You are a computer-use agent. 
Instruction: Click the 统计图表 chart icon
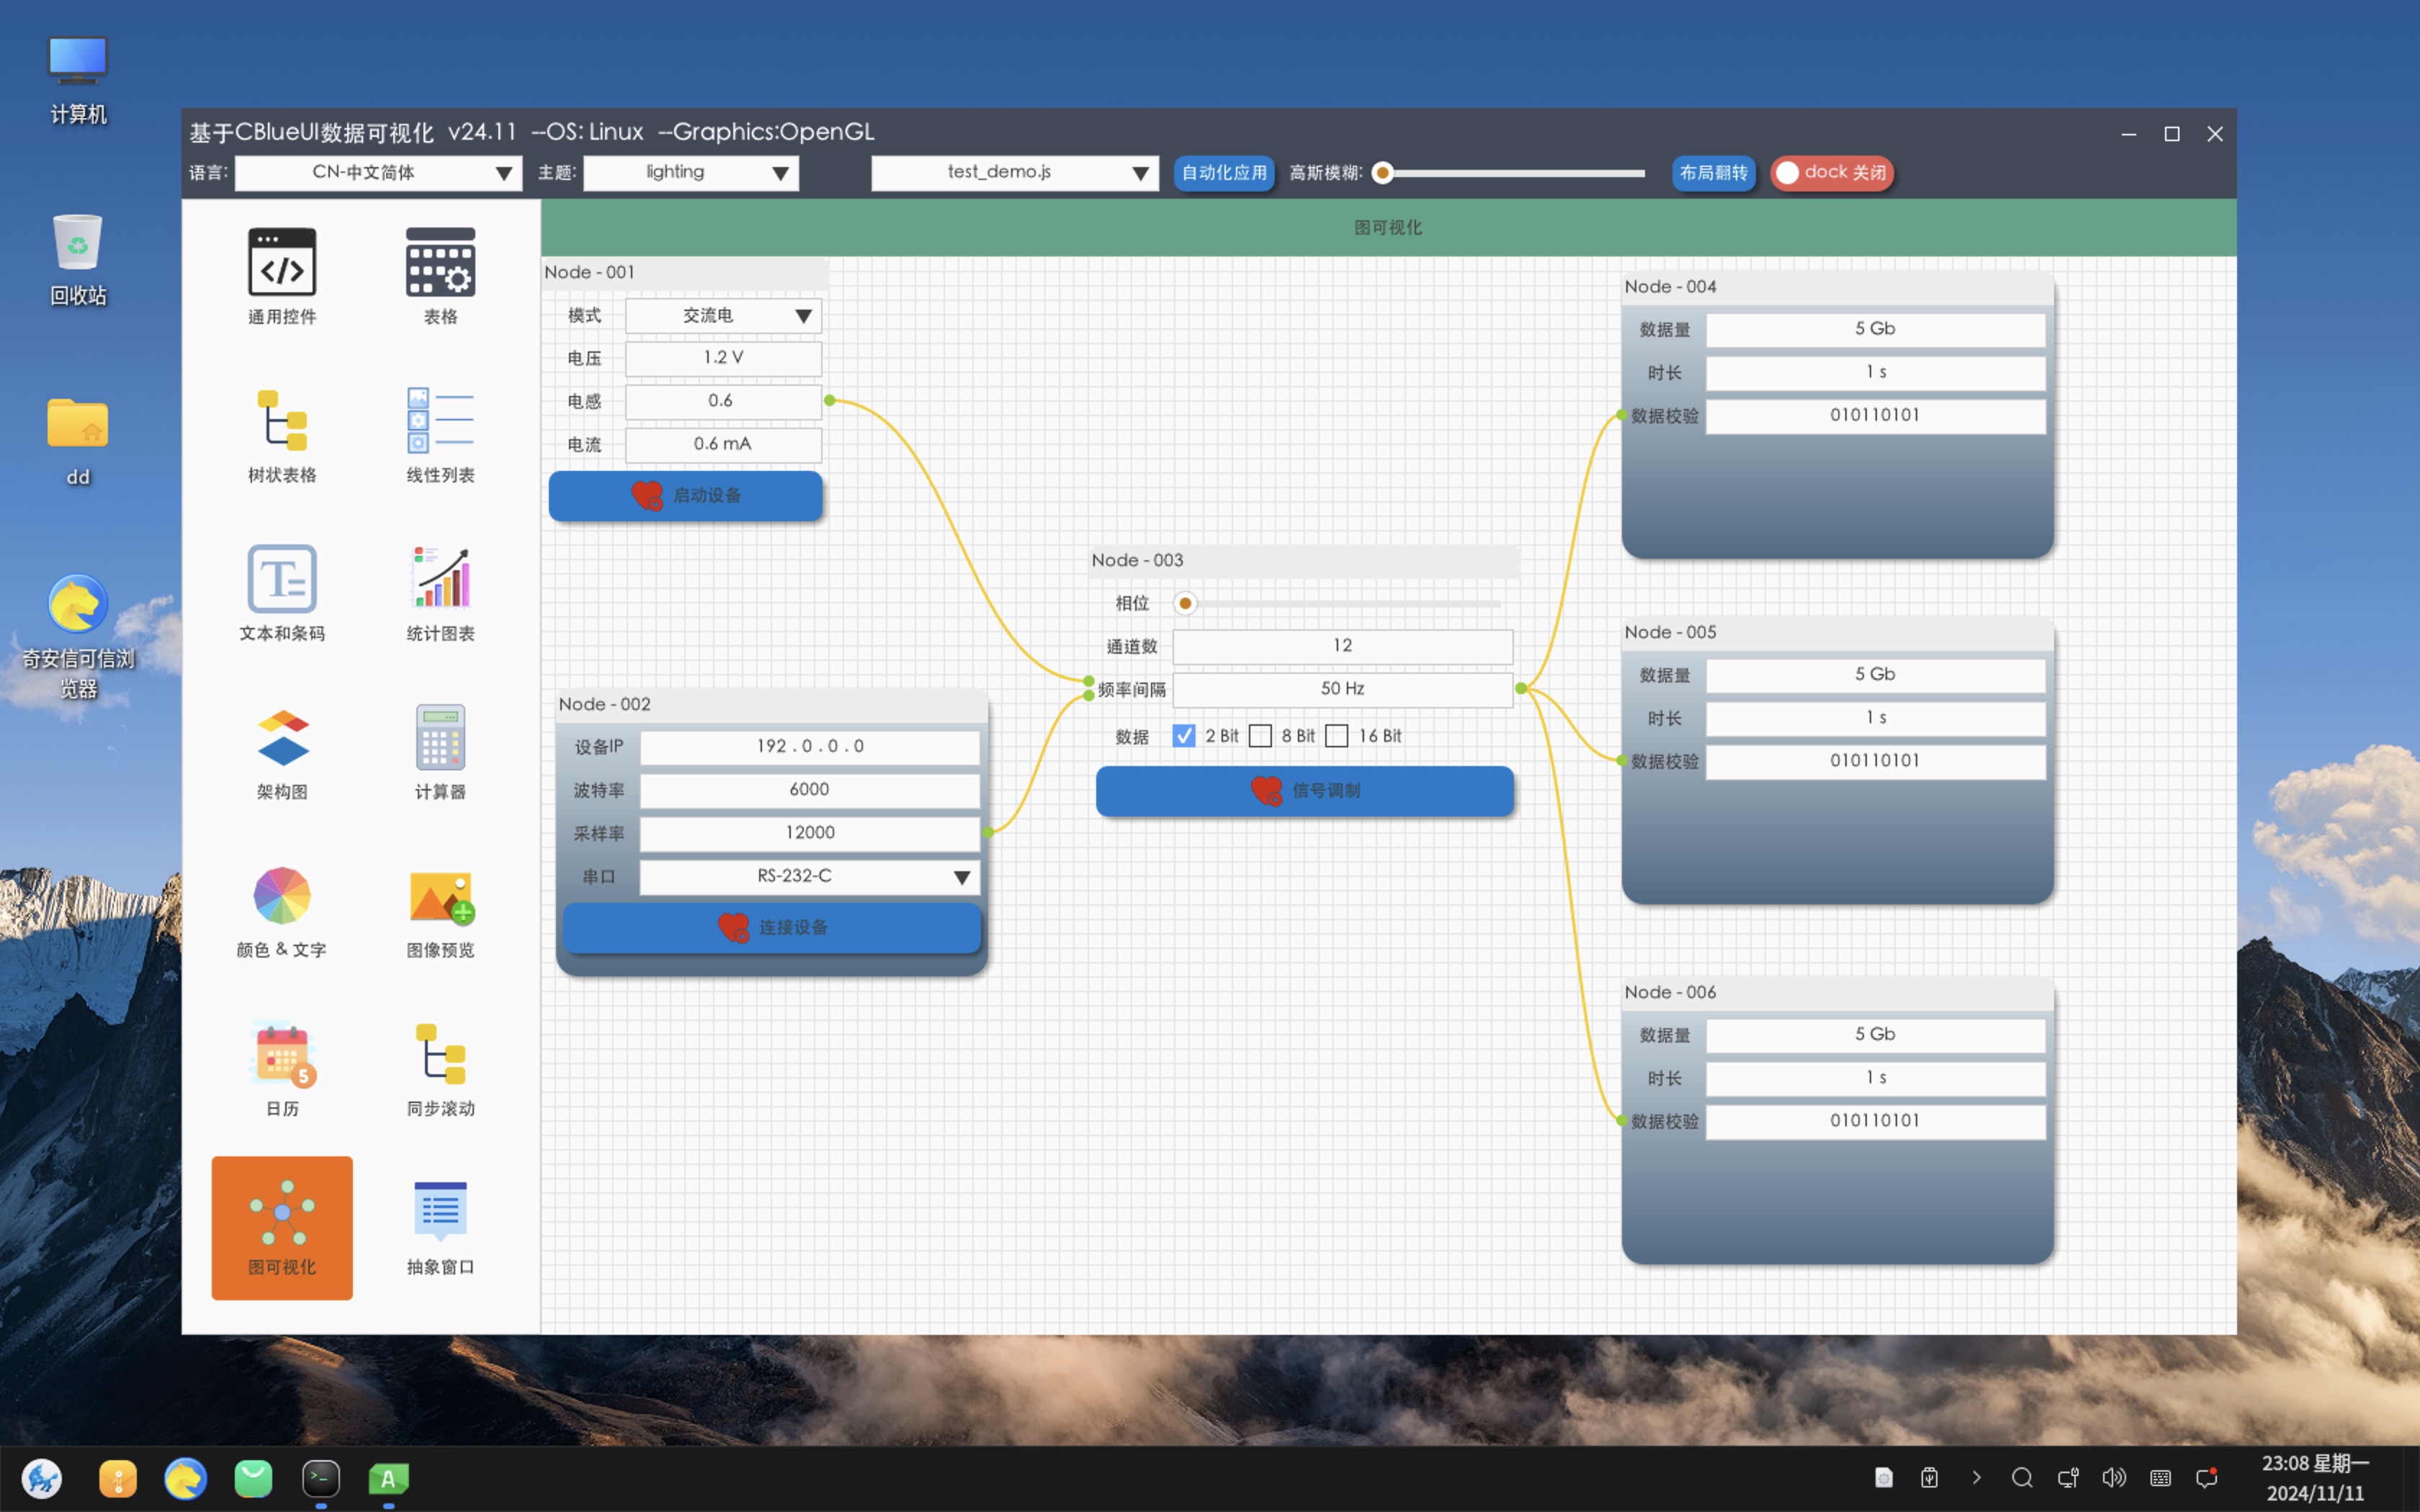(440, 579)
